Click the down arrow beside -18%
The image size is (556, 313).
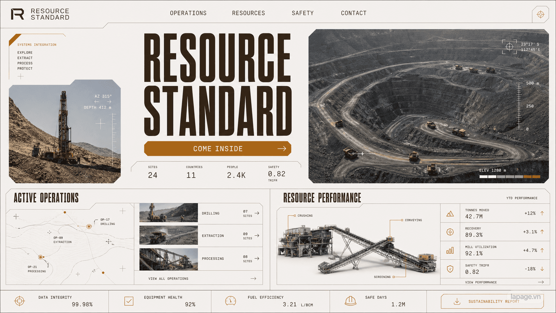point(542,269)
